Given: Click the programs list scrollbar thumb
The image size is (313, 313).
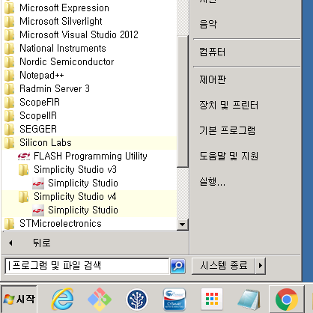Looking at the screenshot, I should tap(183, 101).
